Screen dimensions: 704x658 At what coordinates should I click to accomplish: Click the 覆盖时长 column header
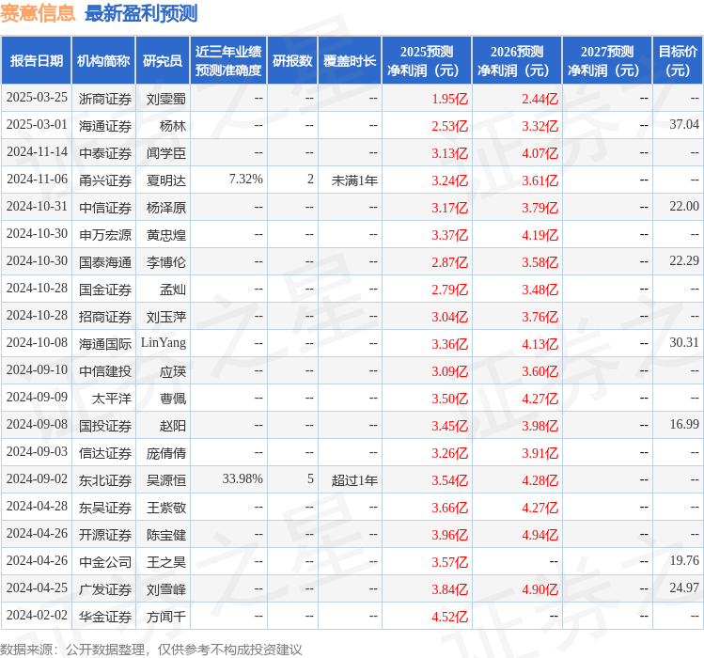pos(350,61)
